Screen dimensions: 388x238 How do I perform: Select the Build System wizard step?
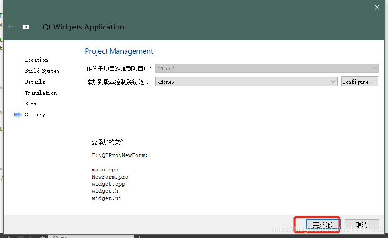(42, 71)
